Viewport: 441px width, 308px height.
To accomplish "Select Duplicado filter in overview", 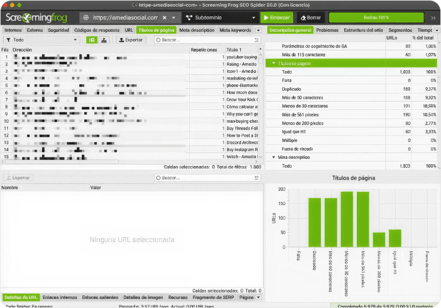I will pyautogui.click(x=351, y=89).
